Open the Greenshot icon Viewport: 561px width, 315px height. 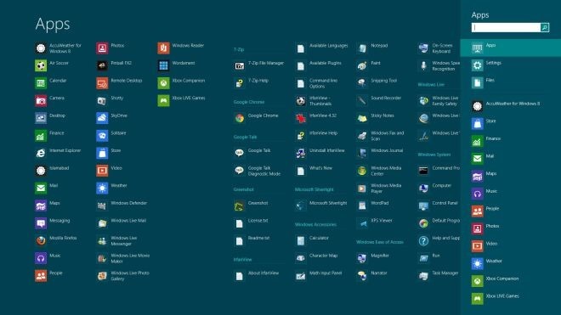(x=240, y=205)
